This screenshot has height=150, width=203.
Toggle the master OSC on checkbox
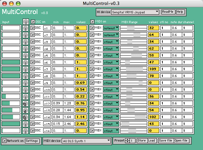click(33, 22)
